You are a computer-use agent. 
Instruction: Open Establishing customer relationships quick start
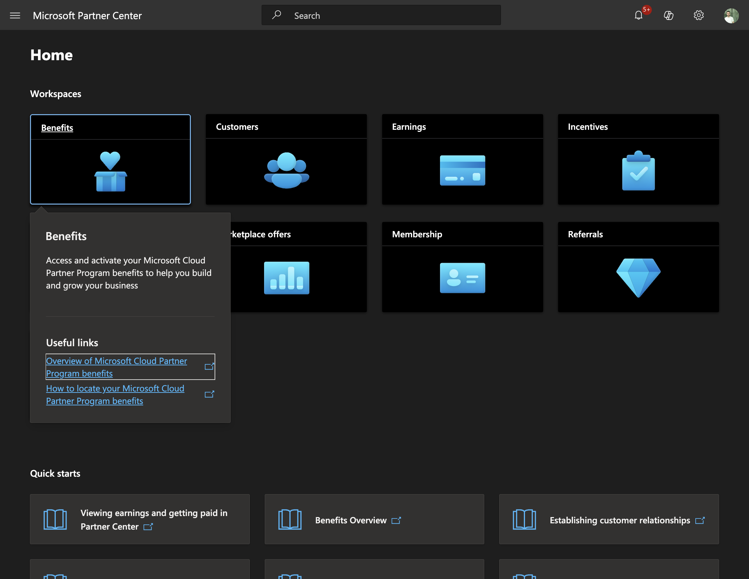pos(609,519)
